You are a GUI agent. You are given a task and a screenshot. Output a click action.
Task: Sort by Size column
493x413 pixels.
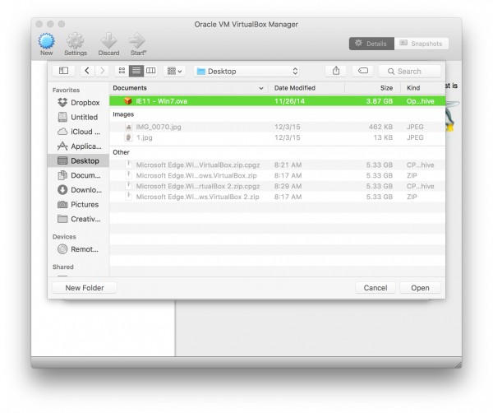372,88
